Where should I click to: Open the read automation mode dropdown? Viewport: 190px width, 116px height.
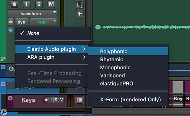coord(44,22)
